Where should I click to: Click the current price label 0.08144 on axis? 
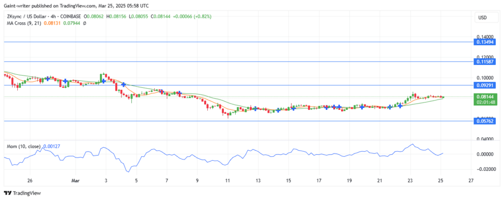click(484, 97)
